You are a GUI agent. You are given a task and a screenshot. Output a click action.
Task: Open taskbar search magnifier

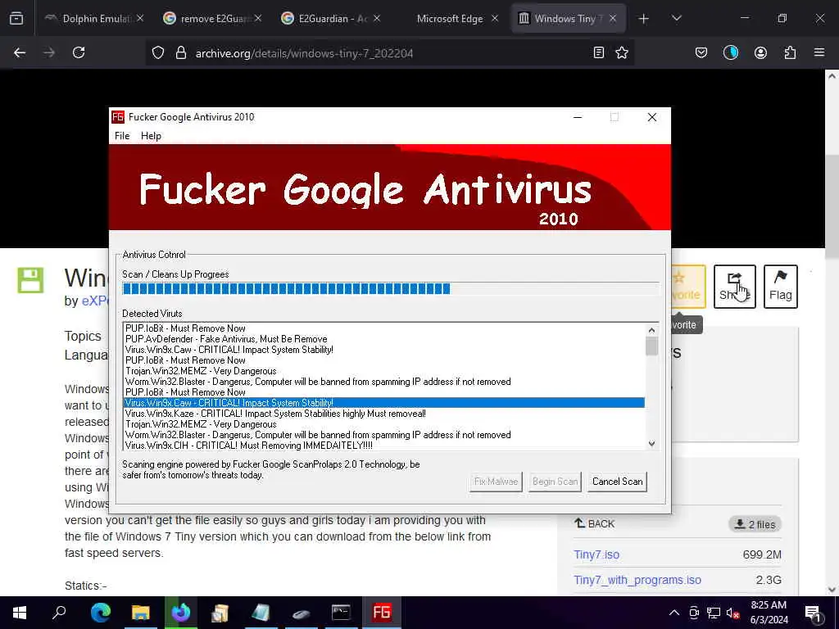coord(59,613)
